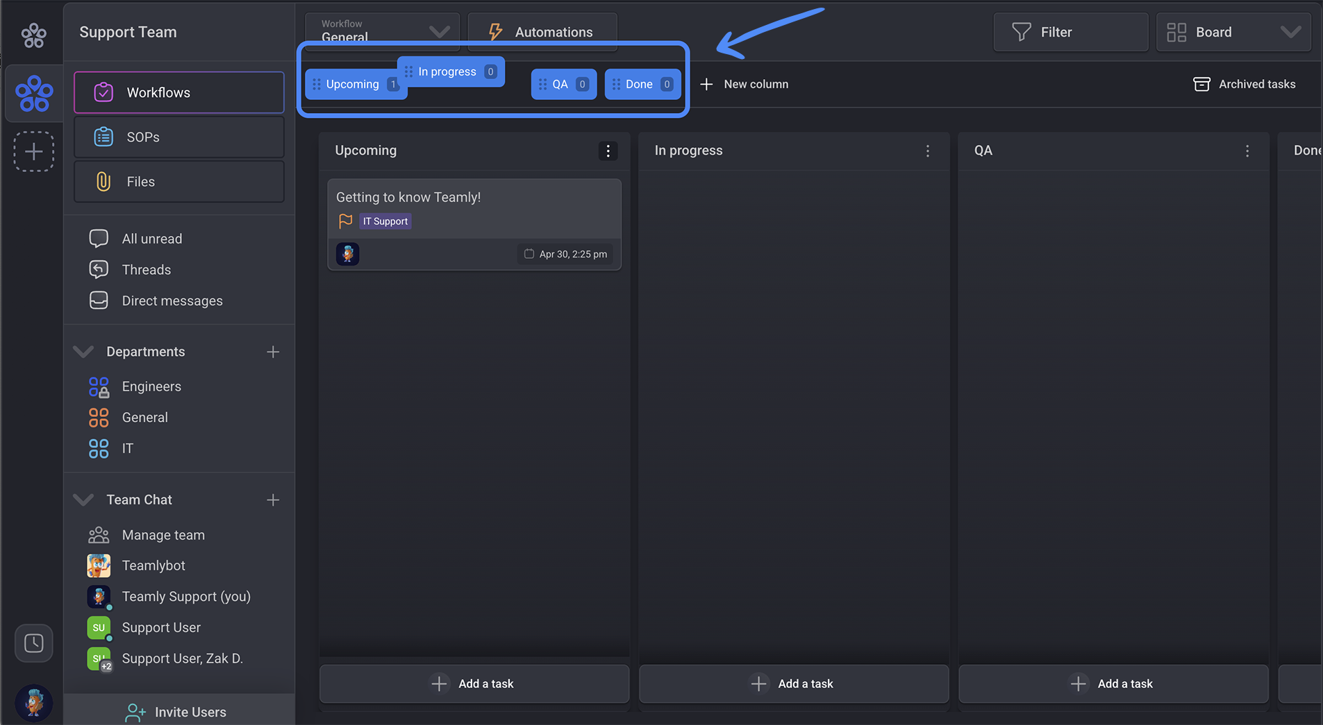The width and height of the screenshot is (1323, 725).
Task: Open Upcoming column options menu
Action: (608, 151)
